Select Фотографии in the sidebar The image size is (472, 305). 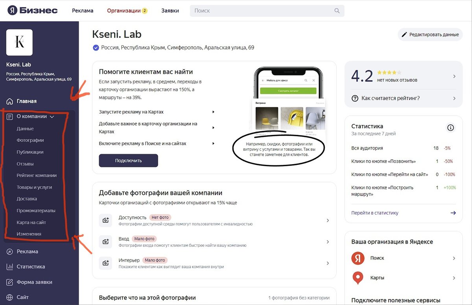pyautogui.click(x=30, y=140)
